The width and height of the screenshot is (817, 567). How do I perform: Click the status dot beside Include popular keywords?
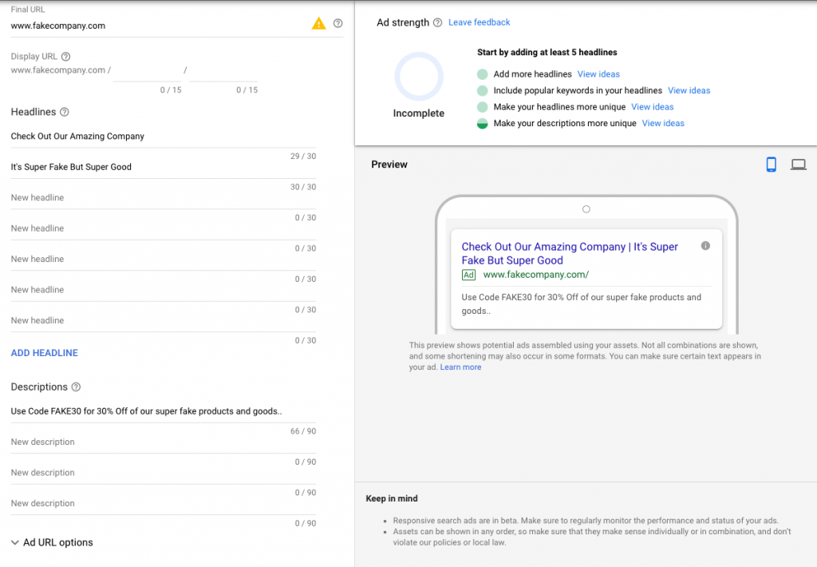click(483, 91)
